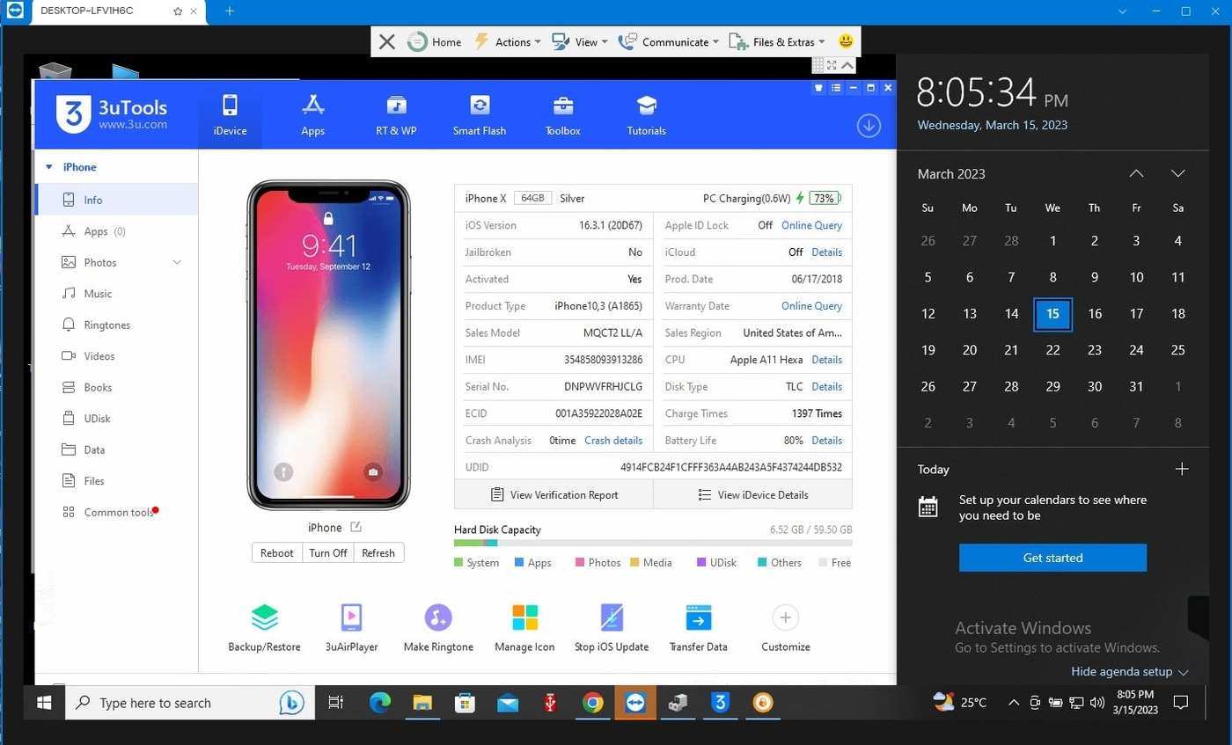
Task: Open the Tutorials section
Action: [645, 114]
